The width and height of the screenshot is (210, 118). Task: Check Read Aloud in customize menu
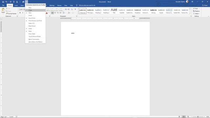35,26
